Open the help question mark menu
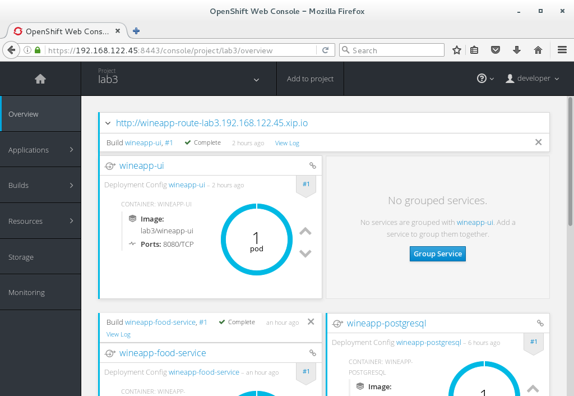574x396 pixels. [485, 79]
